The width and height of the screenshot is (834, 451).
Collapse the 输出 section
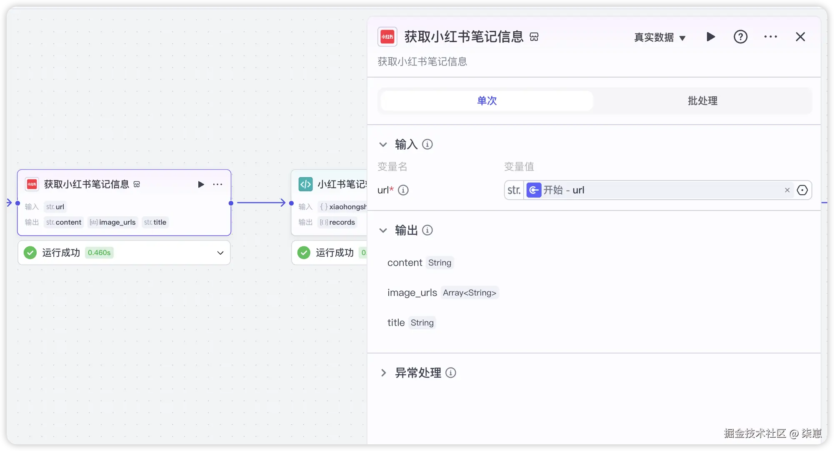click(x=383, y=231)
